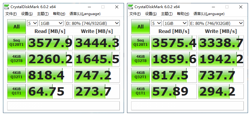
Task: Expand 1GiB test size dropdown in E: window
Action: point(175,23)
